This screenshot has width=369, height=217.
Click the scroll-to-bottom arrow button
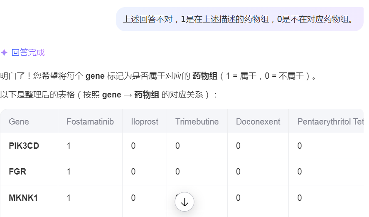point(184,202)
